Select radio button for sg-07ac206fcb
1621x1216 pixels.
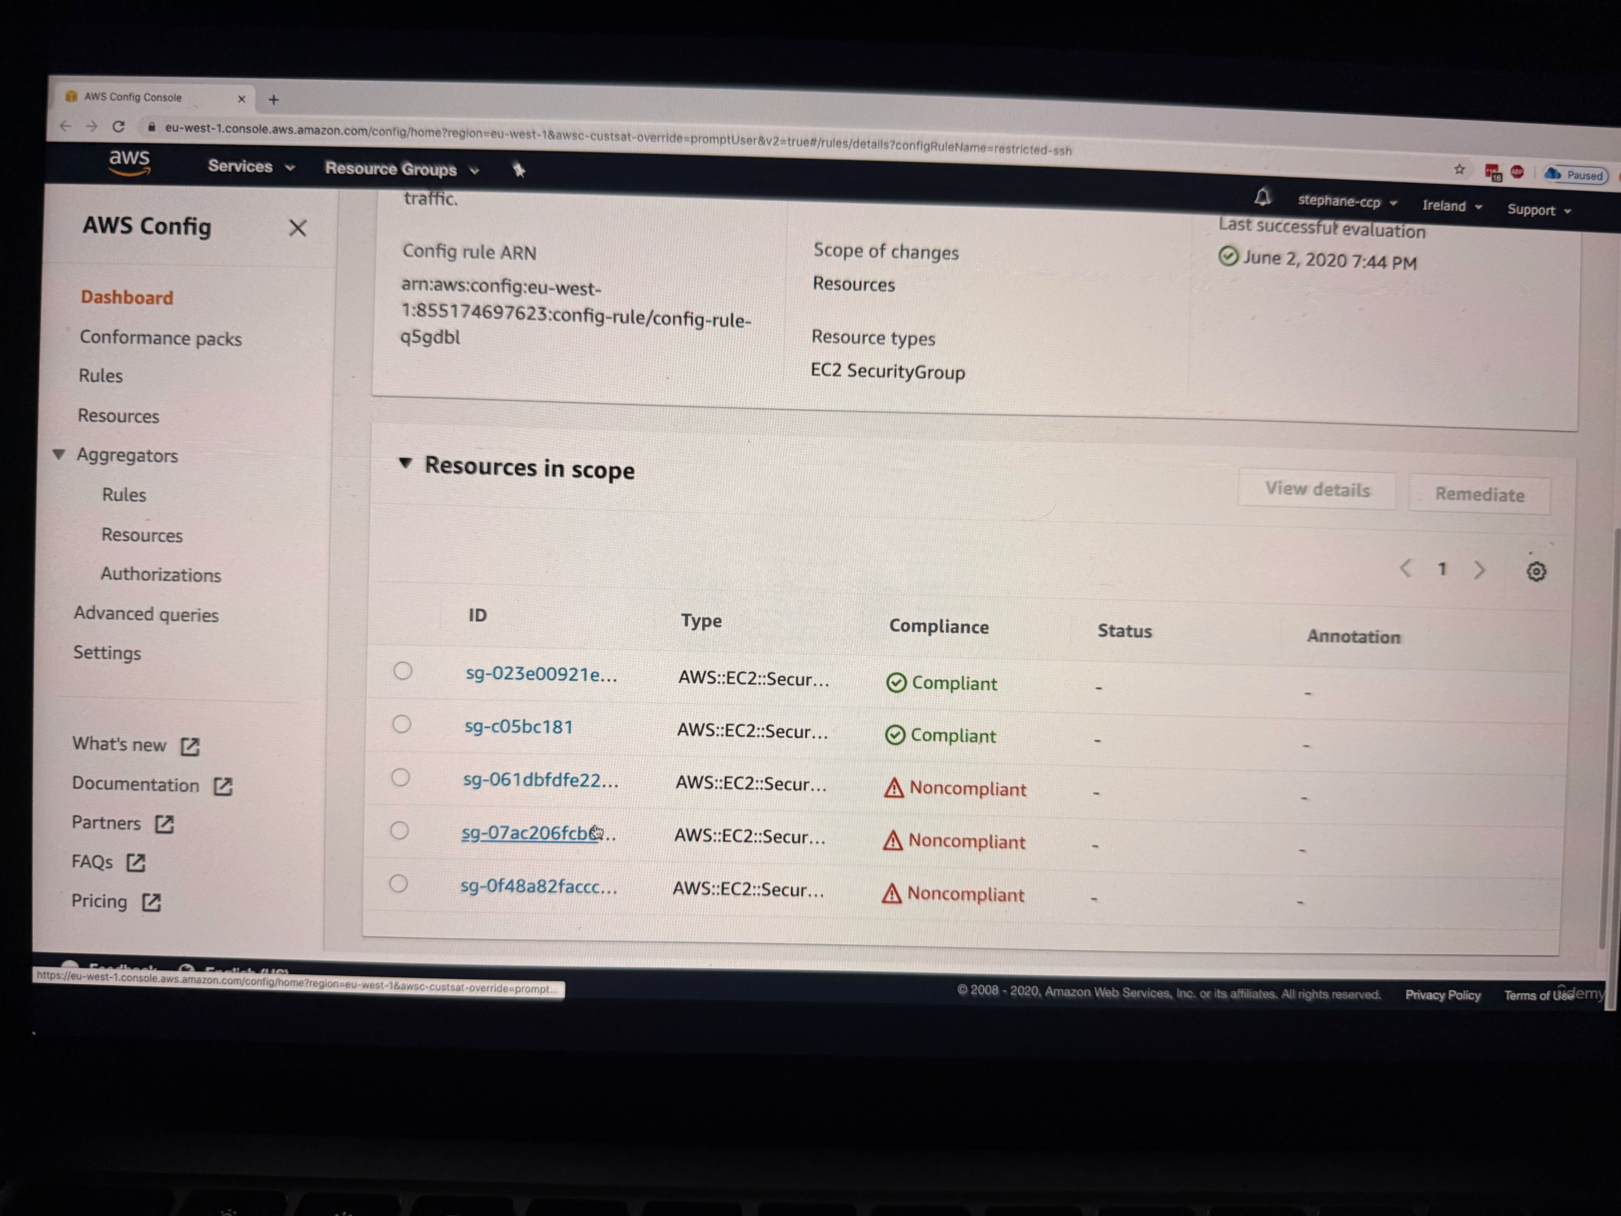pos(399,831)
